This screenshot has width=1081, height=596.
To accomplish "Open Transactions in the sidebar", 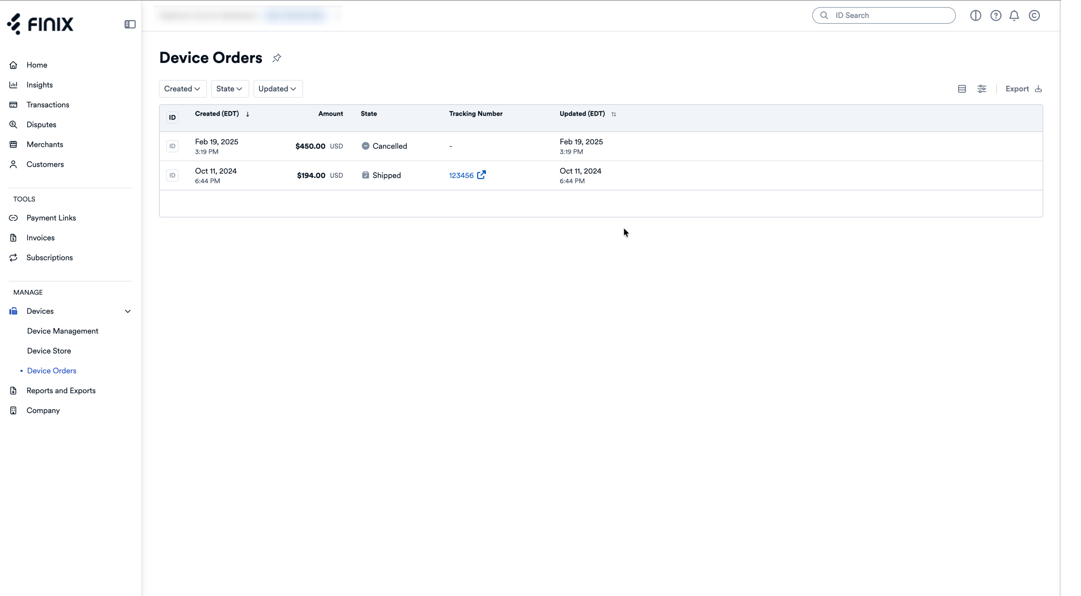I will 48,105.
